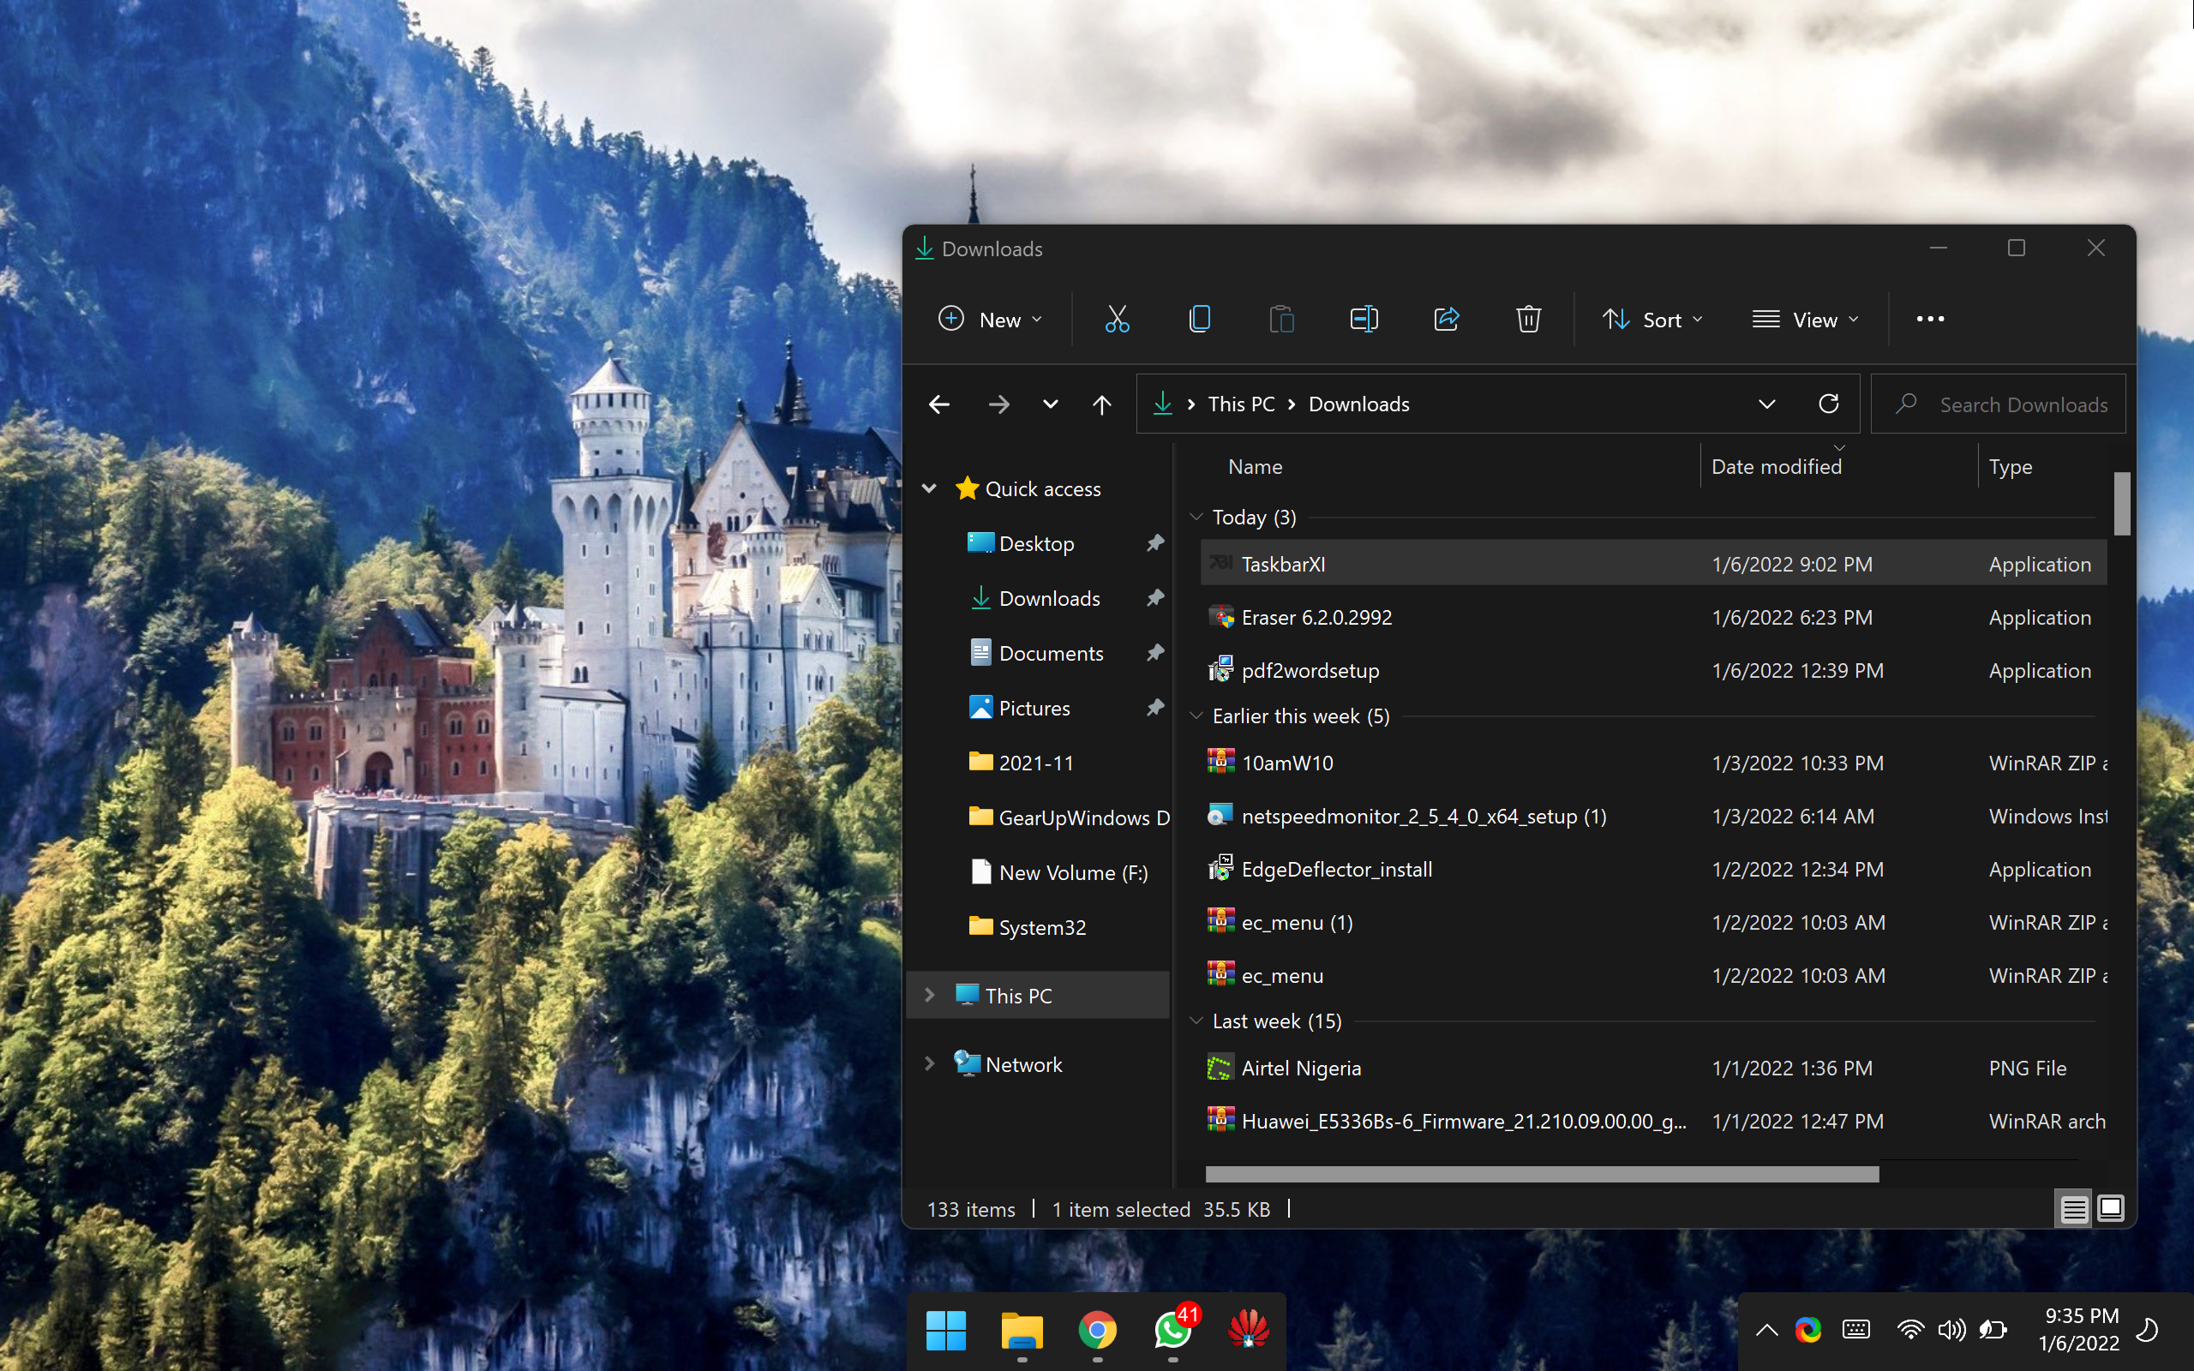Open the New item dropdown
The width and height of the screenshot is (2194, 1371).
click(x=989, y=318)
